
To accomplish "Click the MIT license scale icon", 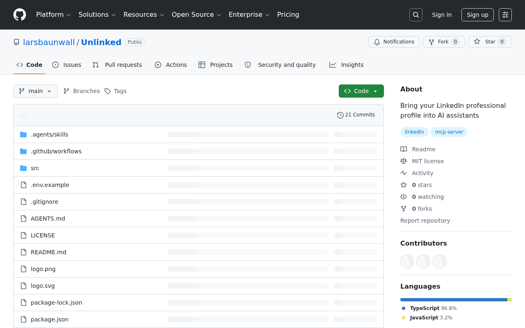I will pos(404,161).
